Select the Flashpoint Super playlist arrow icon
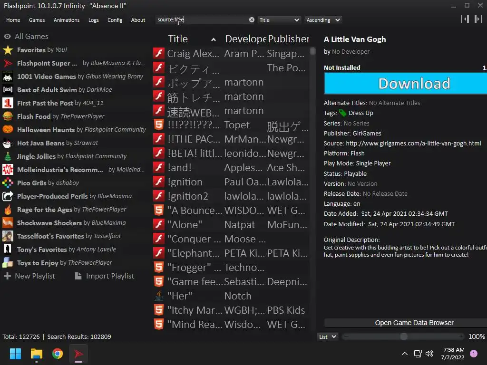The image size is (487, 365). [x=8, y=63]
